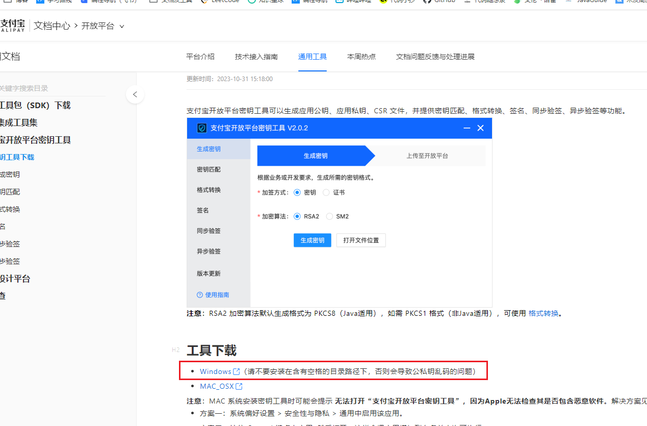This screenshot has height=426, width=647.
Task: Click the external-link icon beside Windows
Action: click(236, 371)
